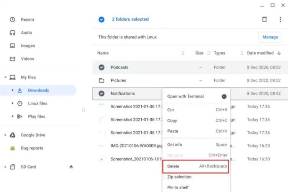The width and height of the screenshot is (288, 192).
Task: Click the Downloads arrow icon
Action: (x=20, y=90)
